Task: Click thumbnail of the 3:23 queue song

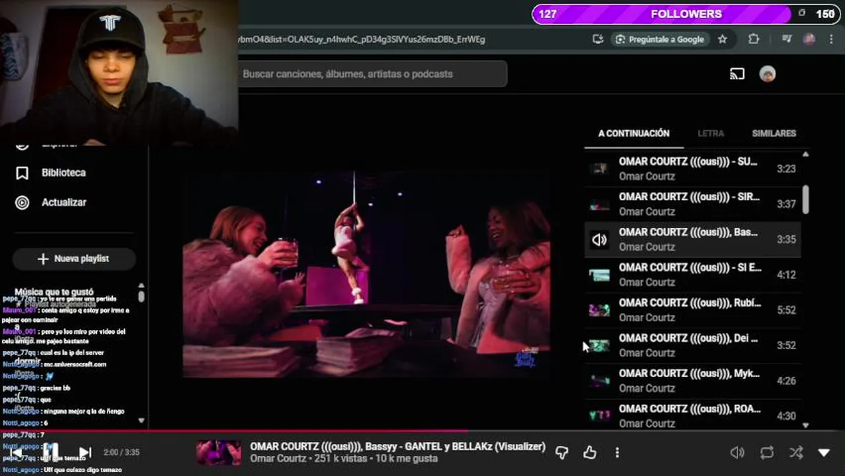Action: (599, 169)
